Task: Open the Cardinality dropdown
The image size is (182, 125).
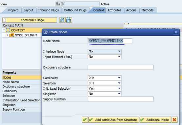Action: coord(119,78)
